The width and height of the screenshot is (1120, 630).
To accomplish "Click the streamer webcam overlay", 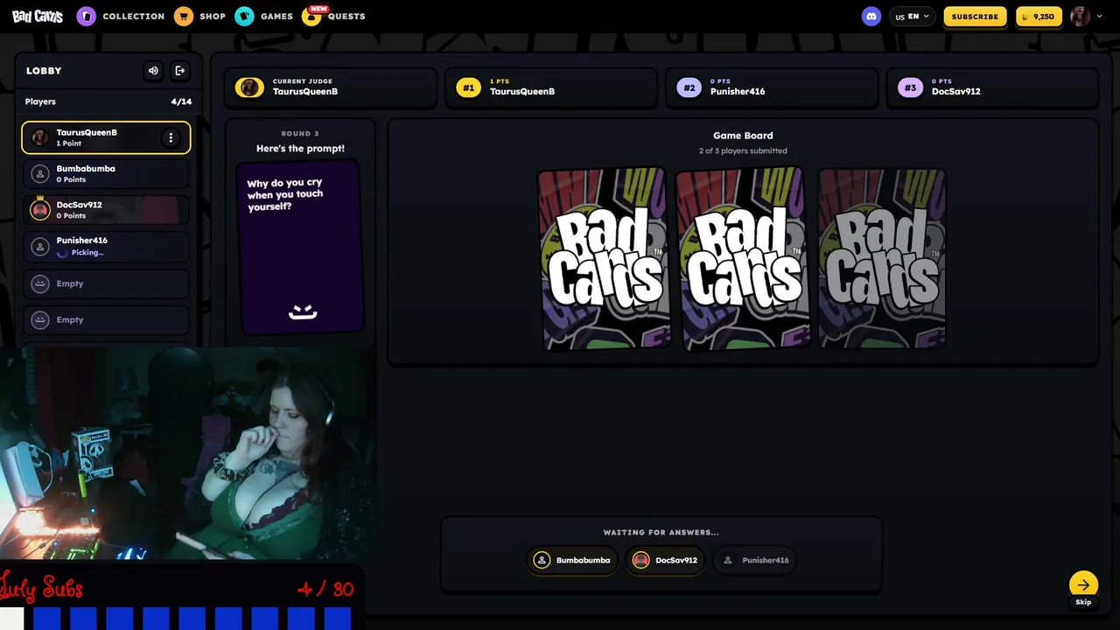I will point(188,453).
